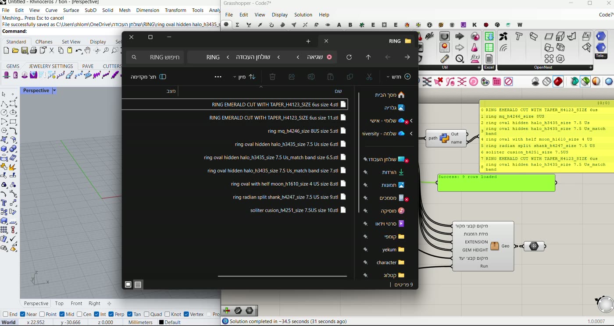Click the REC record icon in Util panel
The image size is (614, 326).
[445, 47]
